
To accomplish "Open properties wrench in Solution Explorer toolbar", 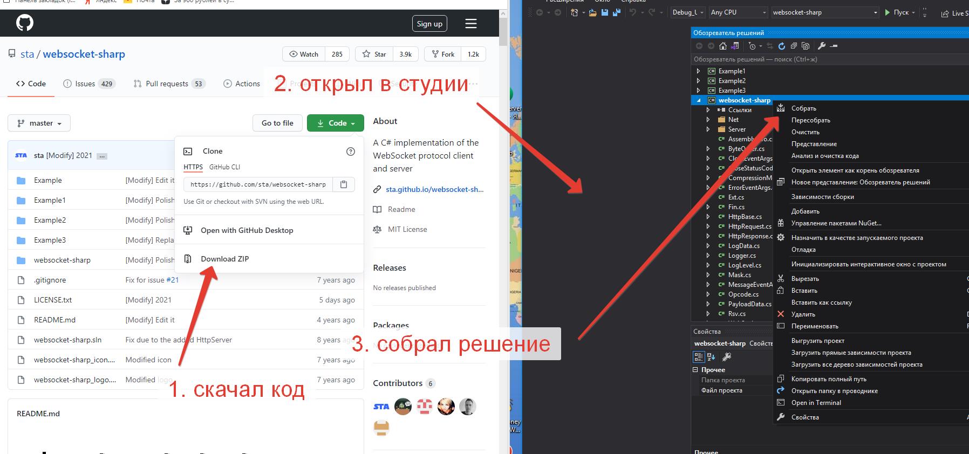I will [x=822, y=46].
